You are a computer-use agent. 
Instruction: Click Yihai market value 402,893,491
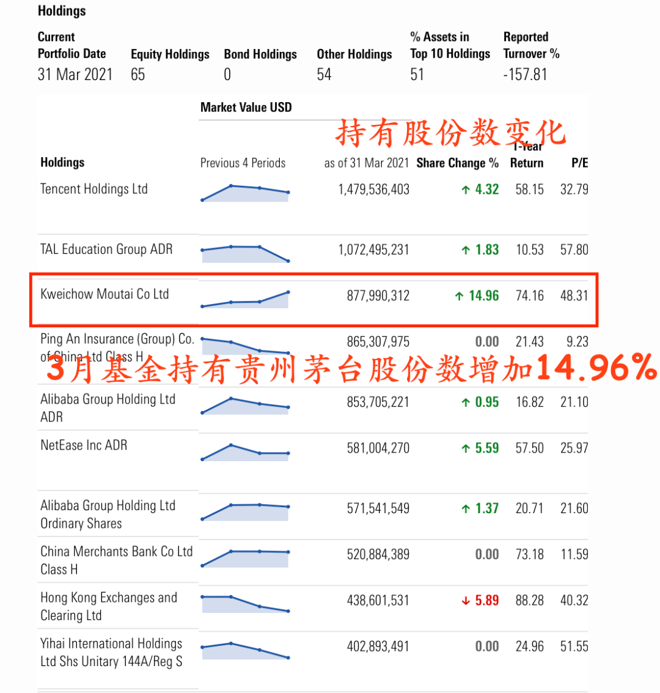tap(378, 647)
